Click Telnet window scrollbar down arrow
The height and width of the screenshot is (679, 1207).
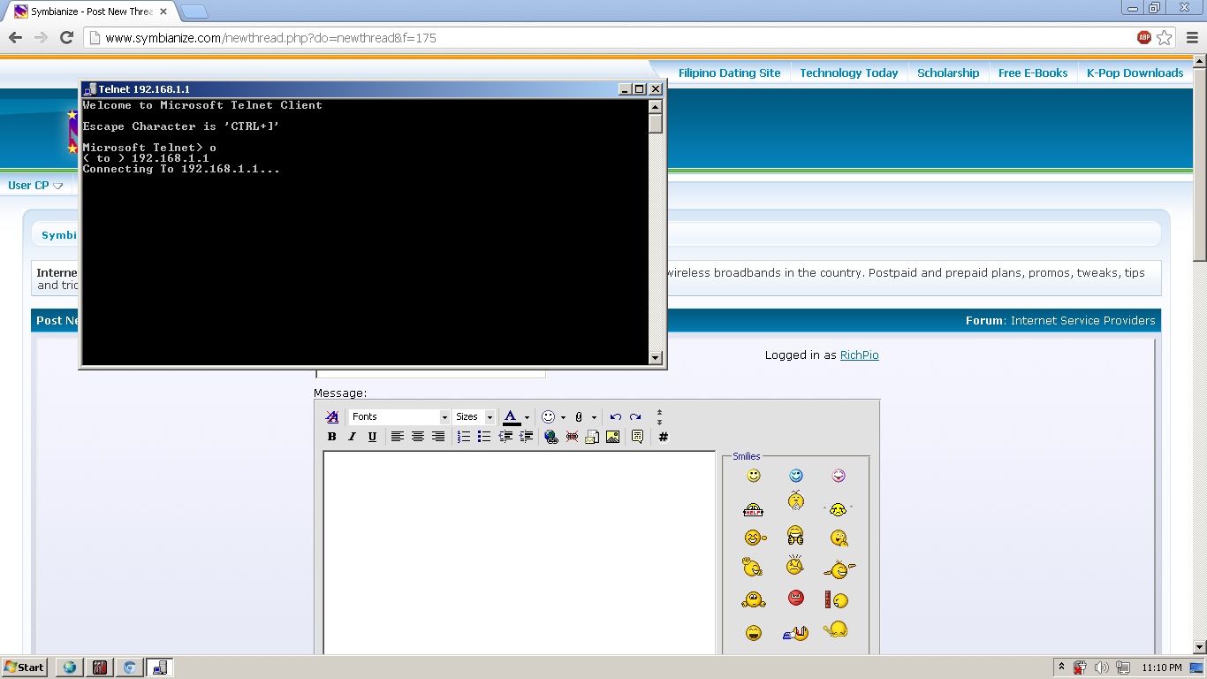(656, 358)
